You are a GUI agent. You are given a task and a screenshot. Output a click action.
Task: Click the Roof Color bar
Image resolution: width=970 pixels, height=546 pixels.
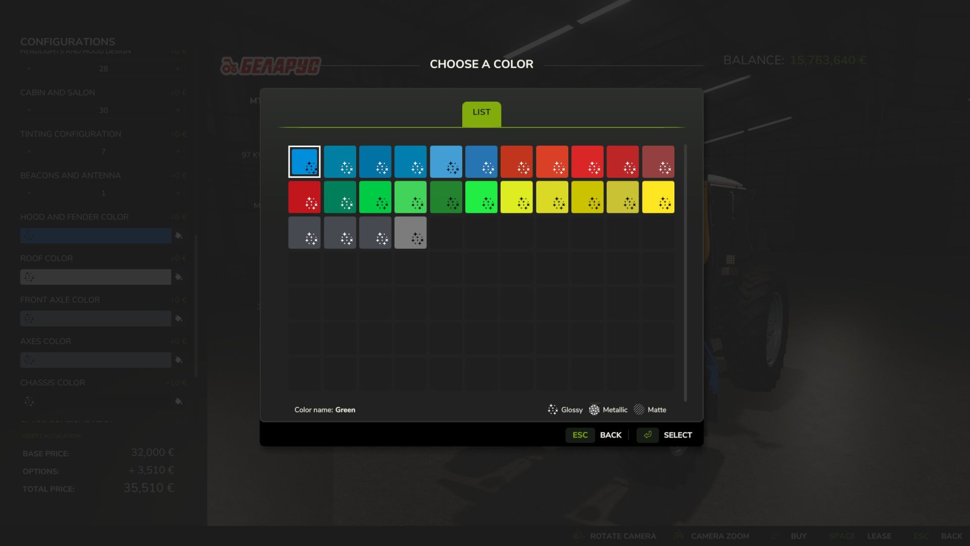point(95,277)
